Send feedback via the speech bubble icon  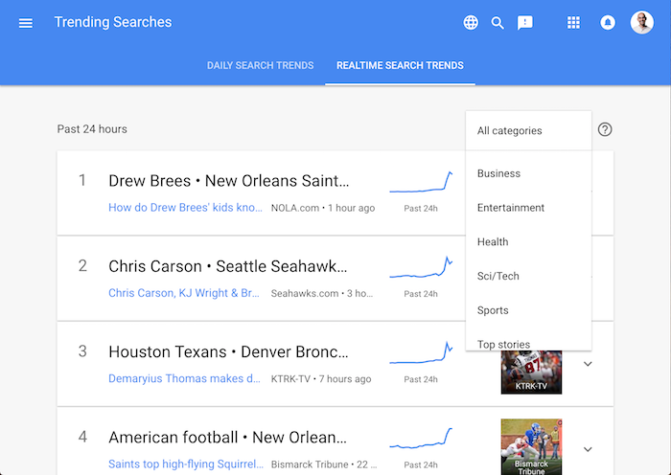pos(525,23)
